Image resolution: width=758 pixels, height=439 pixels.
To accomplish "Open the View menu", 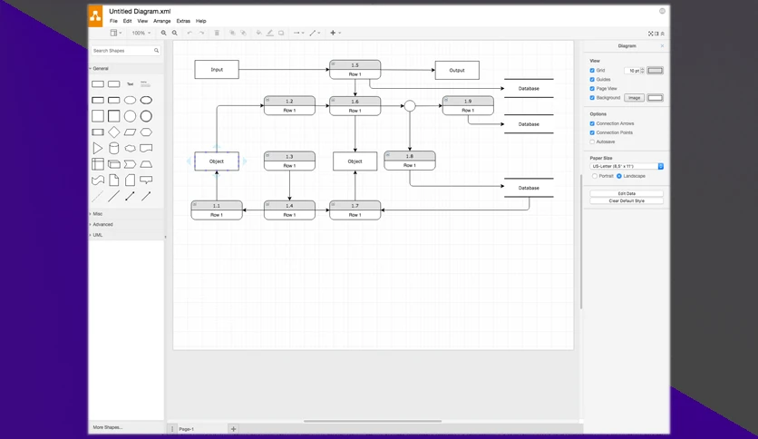I will point(142,21).
